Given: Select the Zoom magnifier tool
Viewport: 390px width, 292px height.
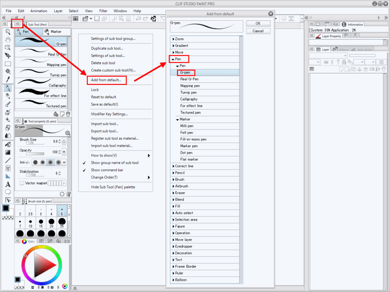Looking at the screenshot, I should coord(8,32).
